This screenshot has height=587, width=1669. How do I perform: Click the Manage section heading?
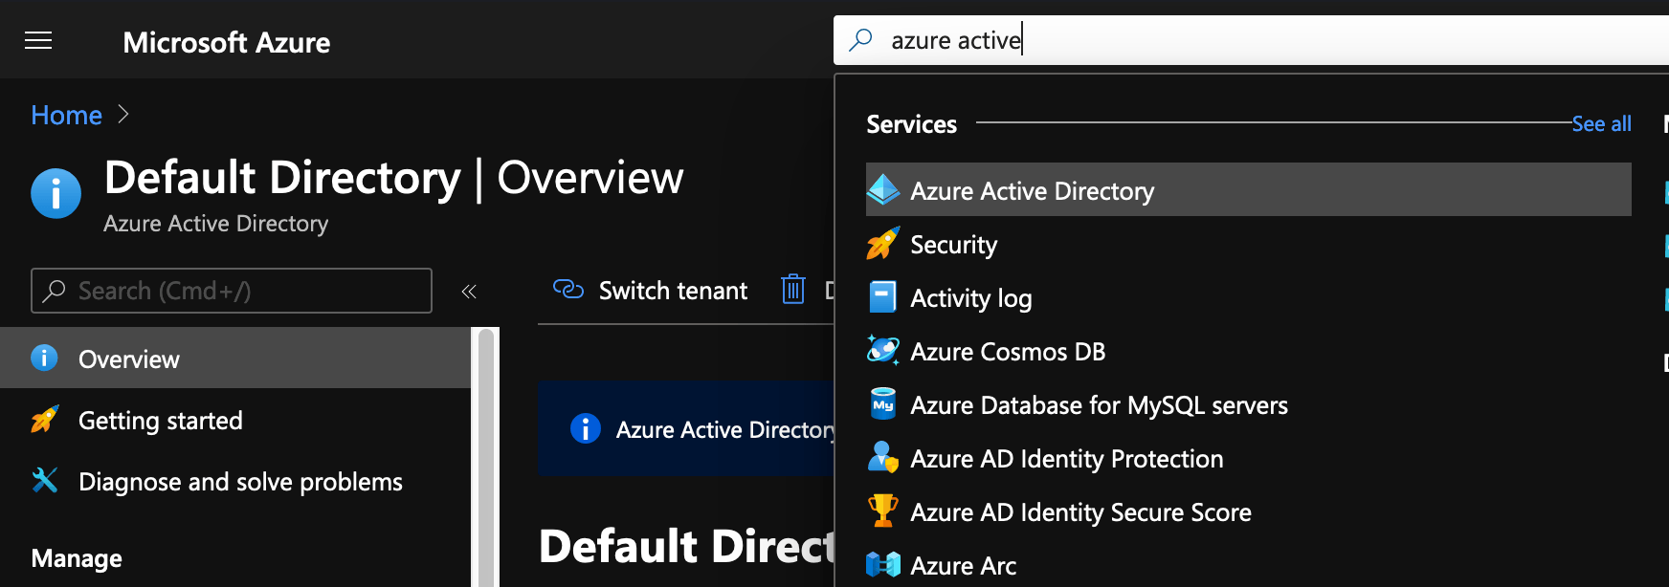77,558
